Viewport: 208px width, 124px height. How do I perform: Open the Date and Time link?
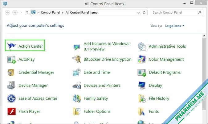[97, 72]
